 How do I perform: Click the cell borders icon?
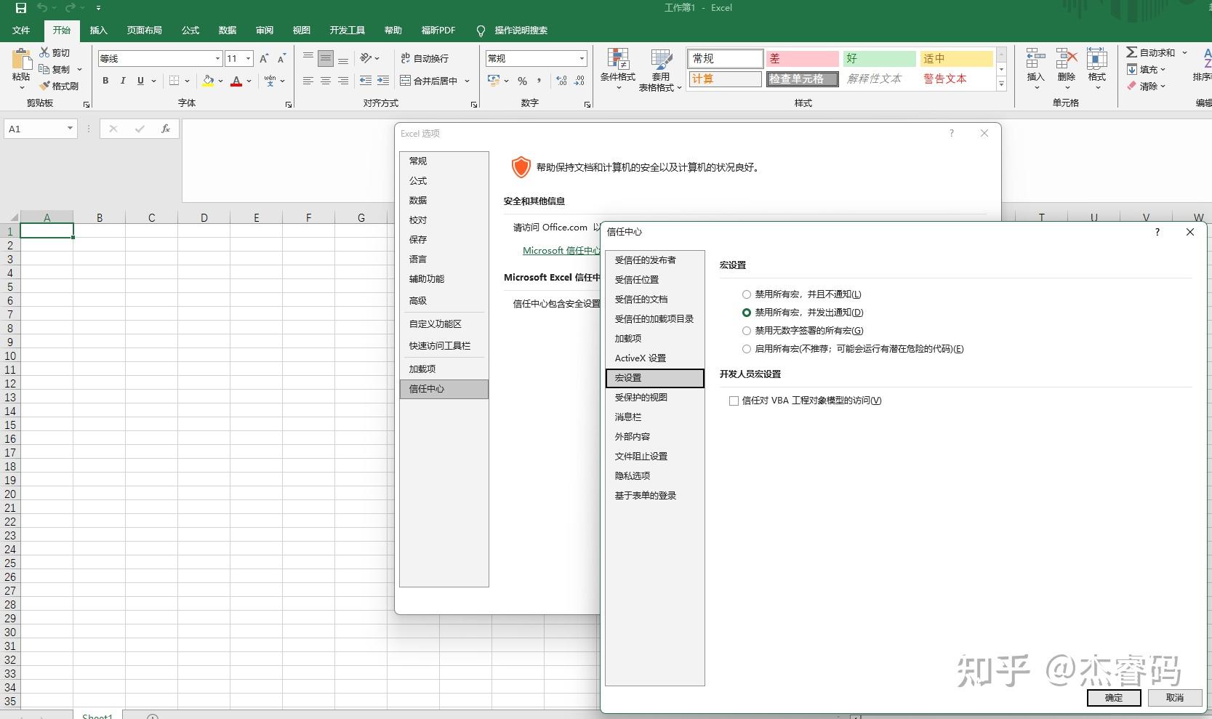coord(174,81)
